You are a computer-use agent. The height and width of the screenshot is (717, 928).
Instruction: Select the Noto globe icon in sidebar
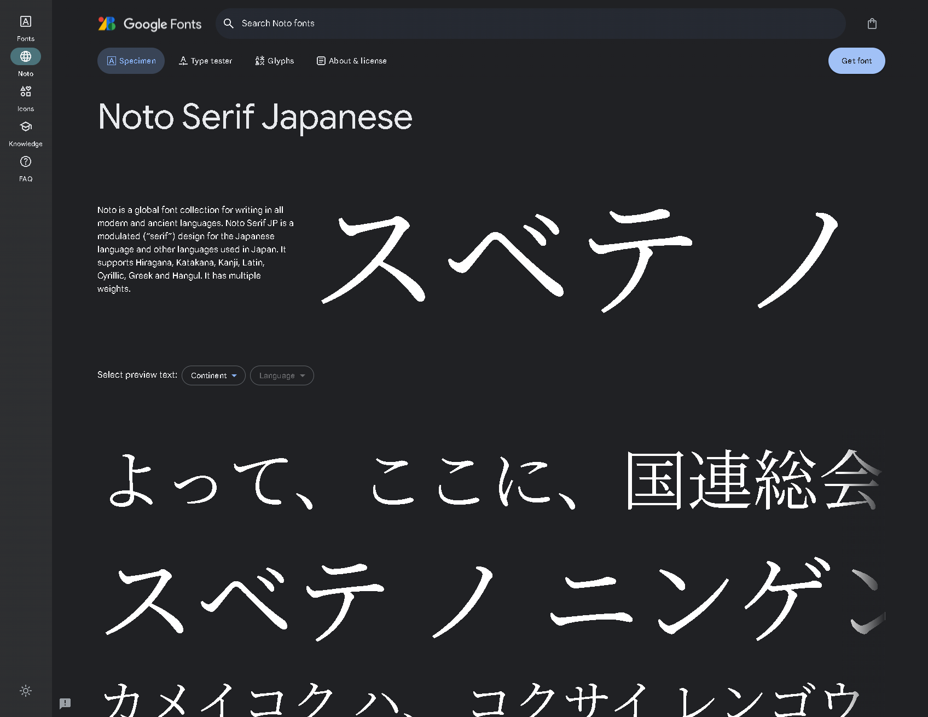(x=26, y=56)
